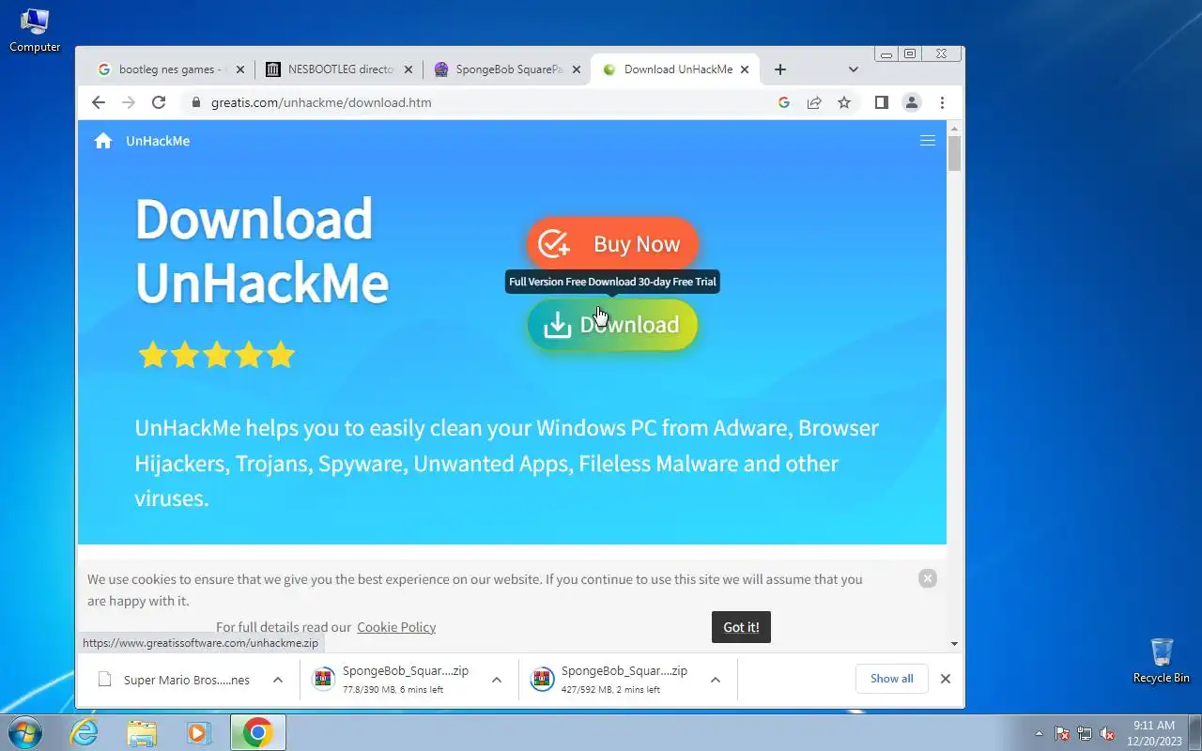Click the UnHackMe header link
The image size is (1202, 751).
click(158, 141)
